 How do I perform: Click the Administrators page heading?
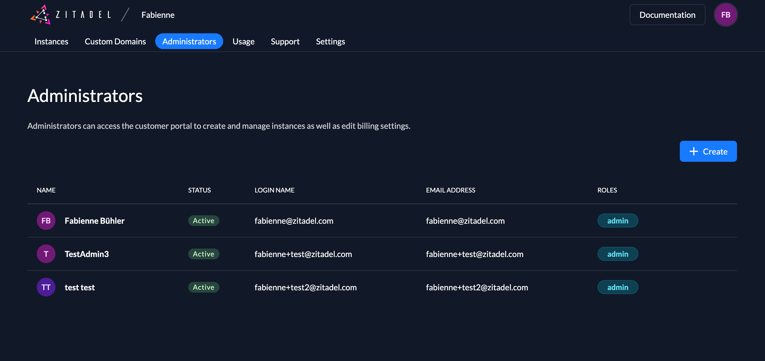click(85, 96)
